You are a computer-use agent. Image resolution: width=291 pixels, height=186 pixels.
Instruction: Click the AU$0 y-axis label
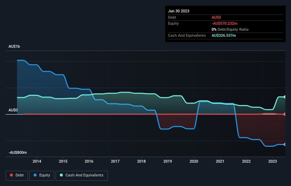(x=13, y=110)
